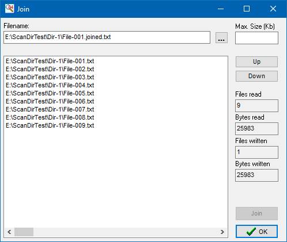
Task: Select File-009.txt at list bottom
Action: click(50, 125)
